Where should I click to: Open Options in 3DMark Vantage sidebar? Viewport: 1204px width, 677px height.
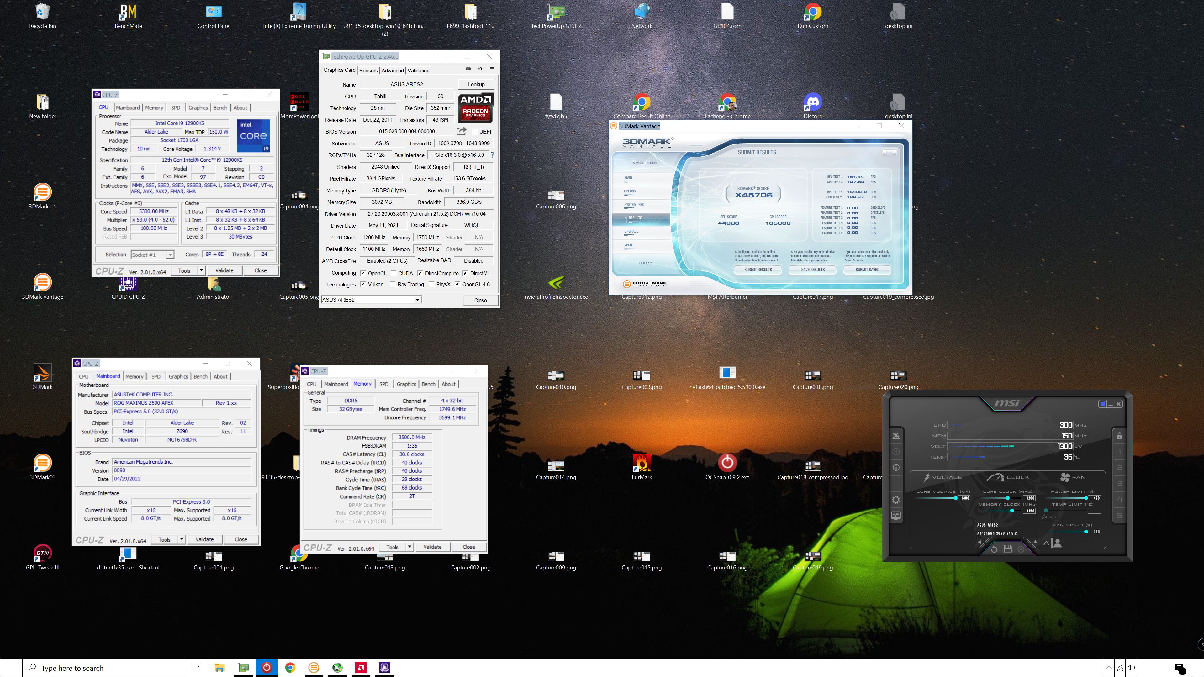point(630,191)
